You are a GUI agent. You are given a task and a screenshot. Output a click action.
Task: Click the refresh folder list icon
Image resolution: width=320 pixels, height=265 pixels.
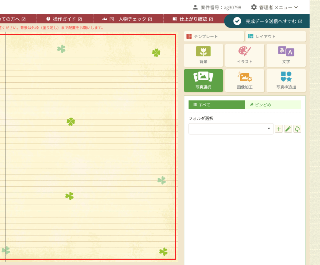tap(297, 129)
